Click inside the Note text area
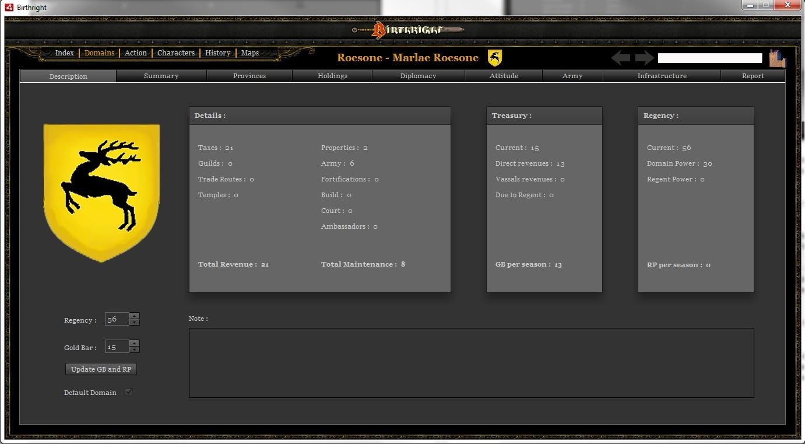 tap(471, 363)
